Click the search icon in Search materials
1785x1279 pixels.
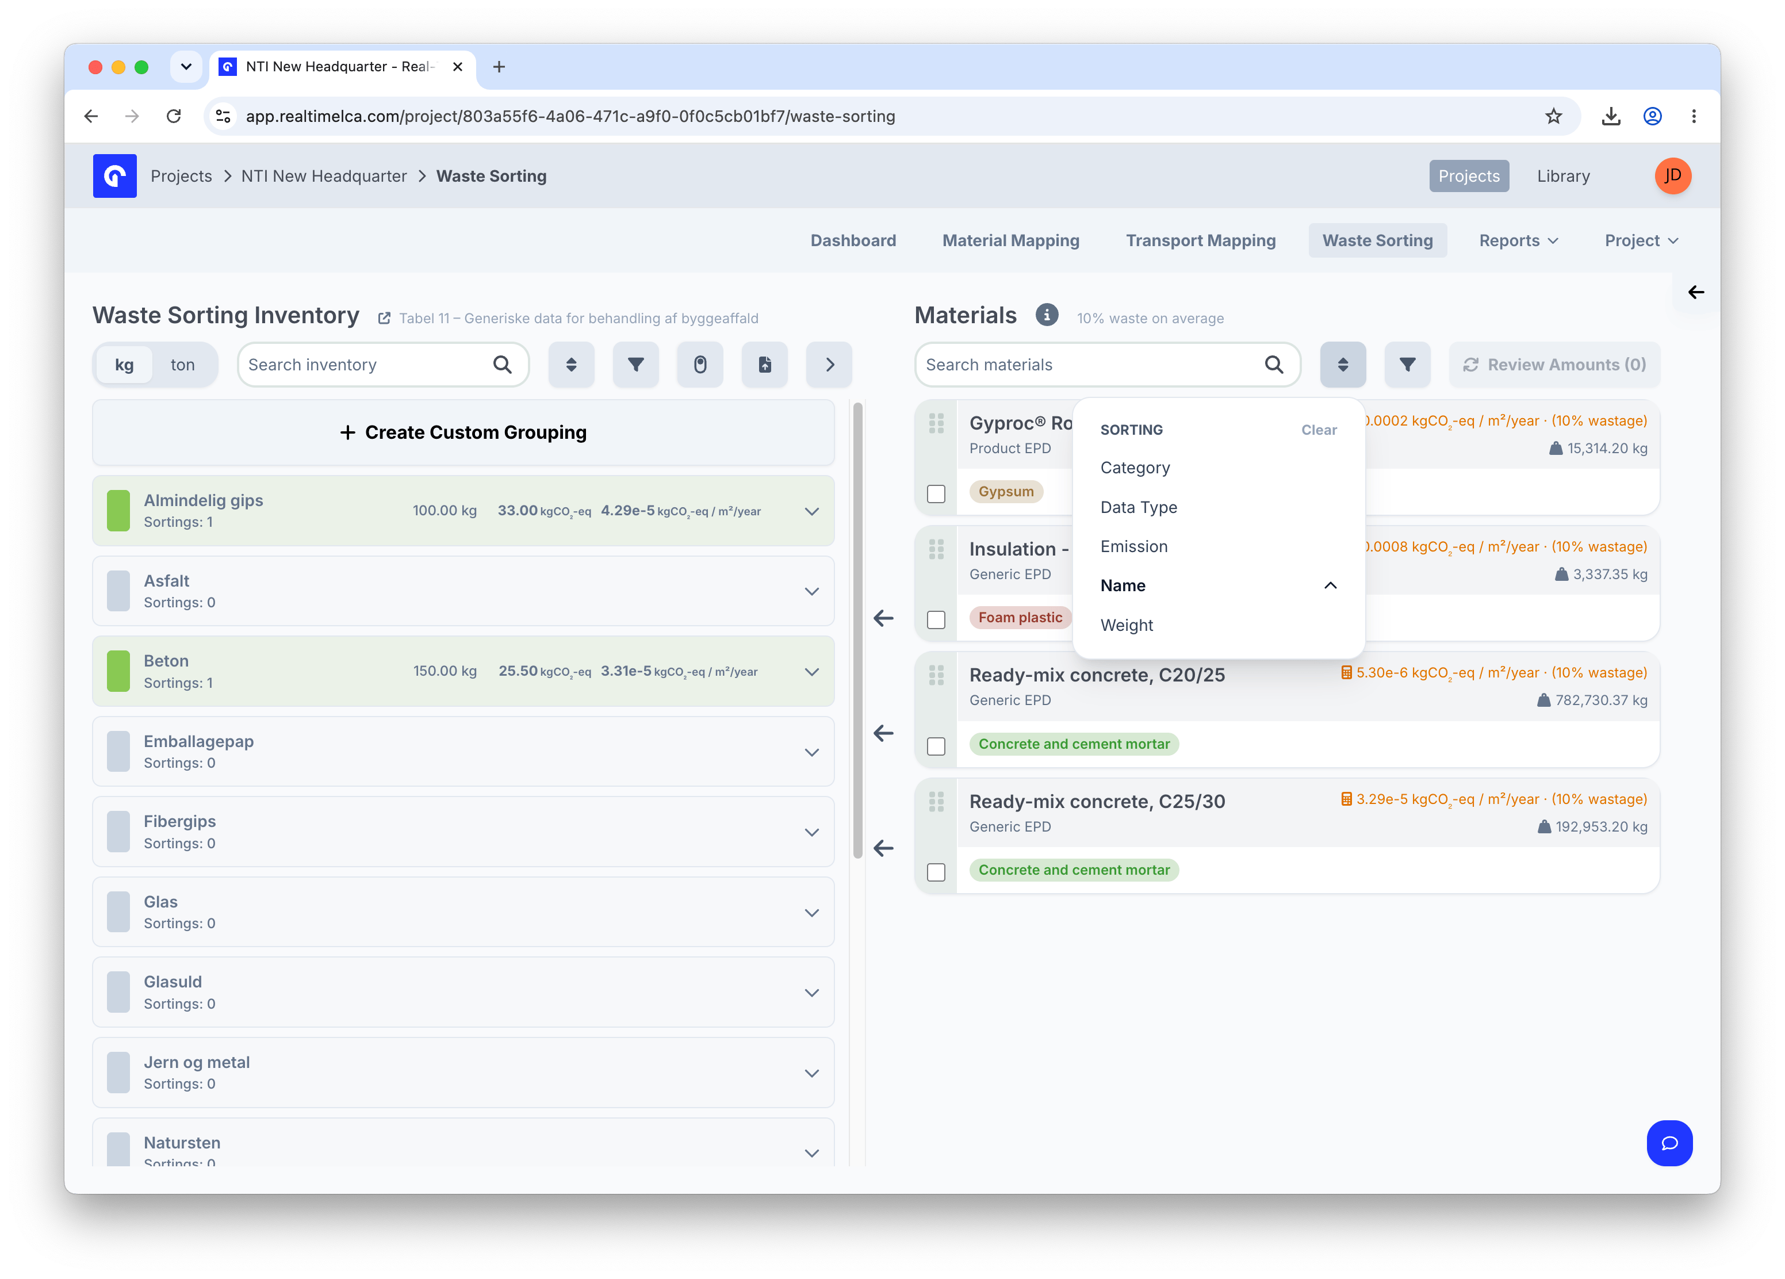tap(1274, 365)
